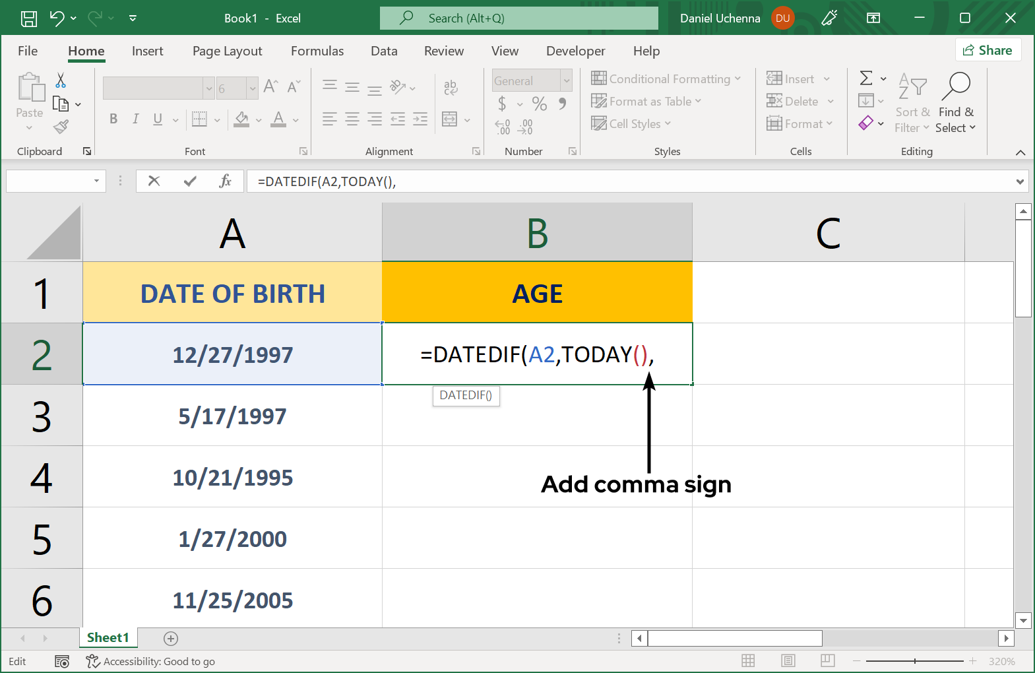
Task: Open Insert Function fx dialog
Action: (225, 181)
